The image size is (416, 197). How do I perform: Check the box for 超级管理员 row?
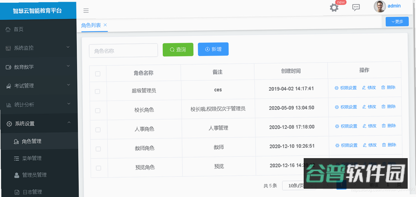click(x=97, y=91)
